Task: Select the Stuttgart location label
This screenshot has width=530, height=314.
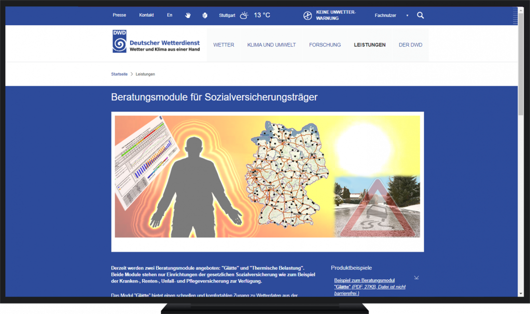Action: click(x=226, y=15)
